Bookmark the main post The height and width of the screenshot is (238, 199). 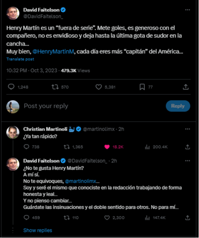click(x=142, y=87)
